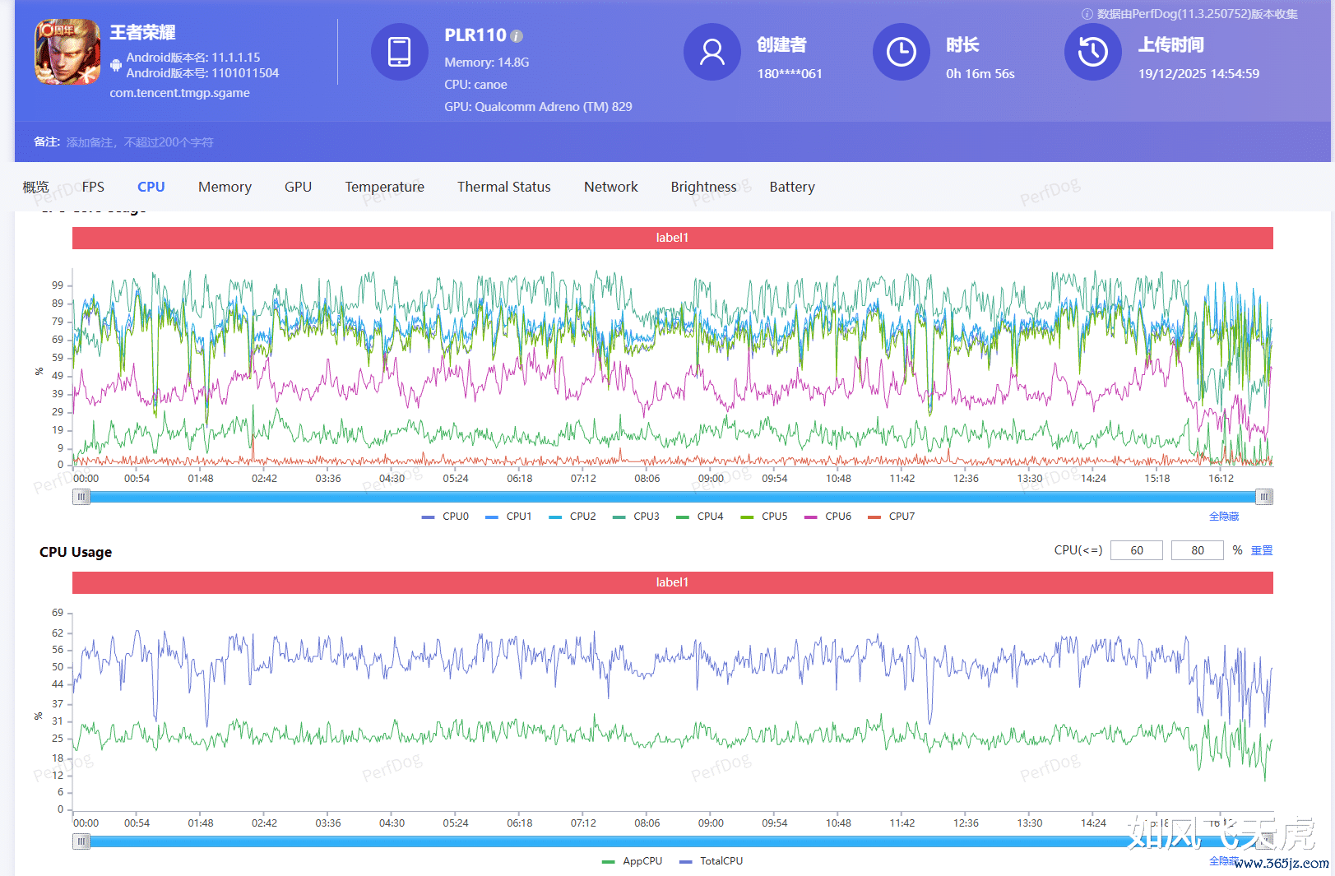The height and width of the screenshot is (876, 1335).
Task: Click the duration clock icon
Action: click(901, 52)
